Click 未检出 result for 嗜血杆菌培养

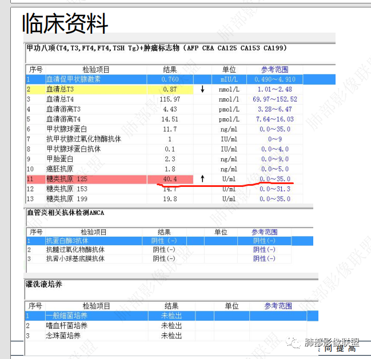tap(171, 326)
